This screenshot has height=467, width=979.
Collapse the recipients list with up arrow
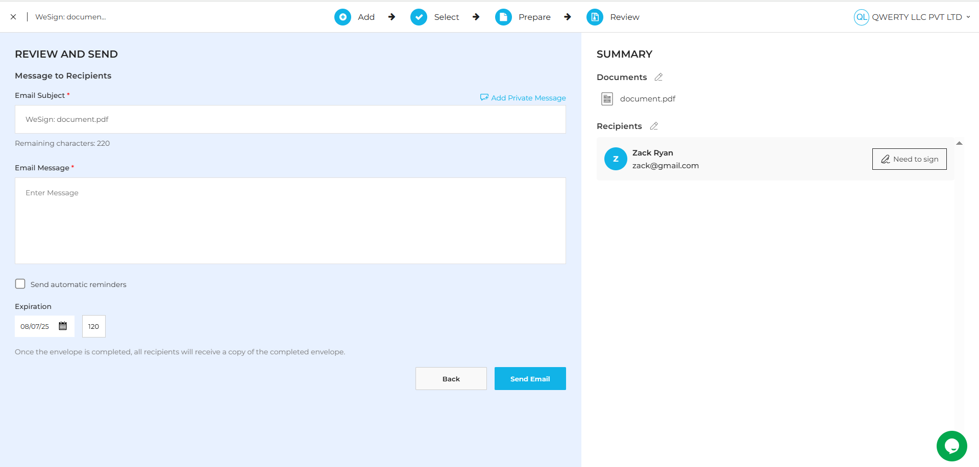click(959, 143)
